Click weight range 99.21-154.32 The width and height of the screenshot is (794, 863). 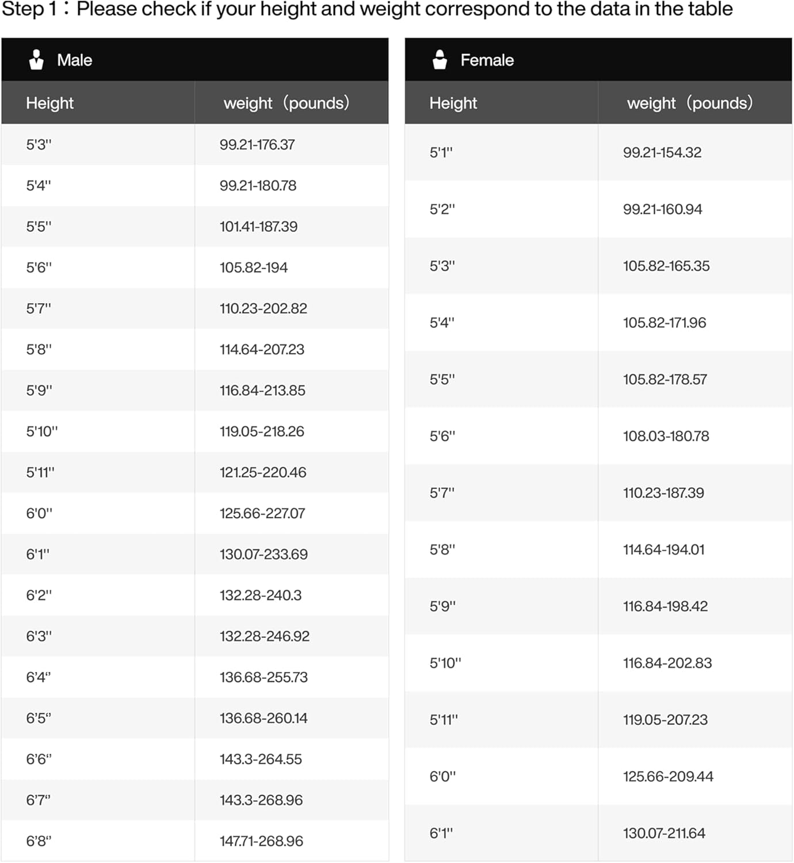coord(662,153)
